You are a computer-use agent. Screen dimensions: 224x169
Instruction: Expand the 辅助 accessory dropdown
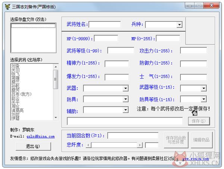click(125, 110)
